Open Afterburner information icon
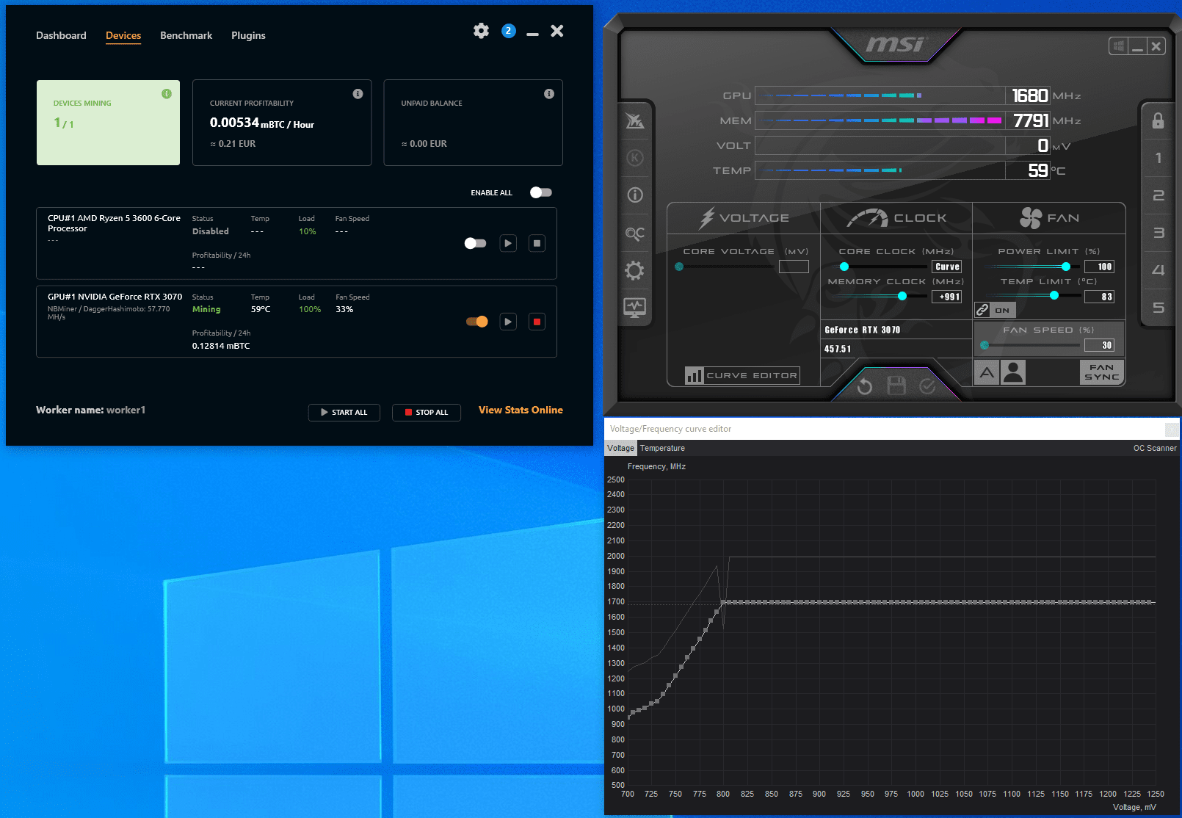Viewport: 1182px width, 818px height. pyautogui.click(x=635, y=195)
